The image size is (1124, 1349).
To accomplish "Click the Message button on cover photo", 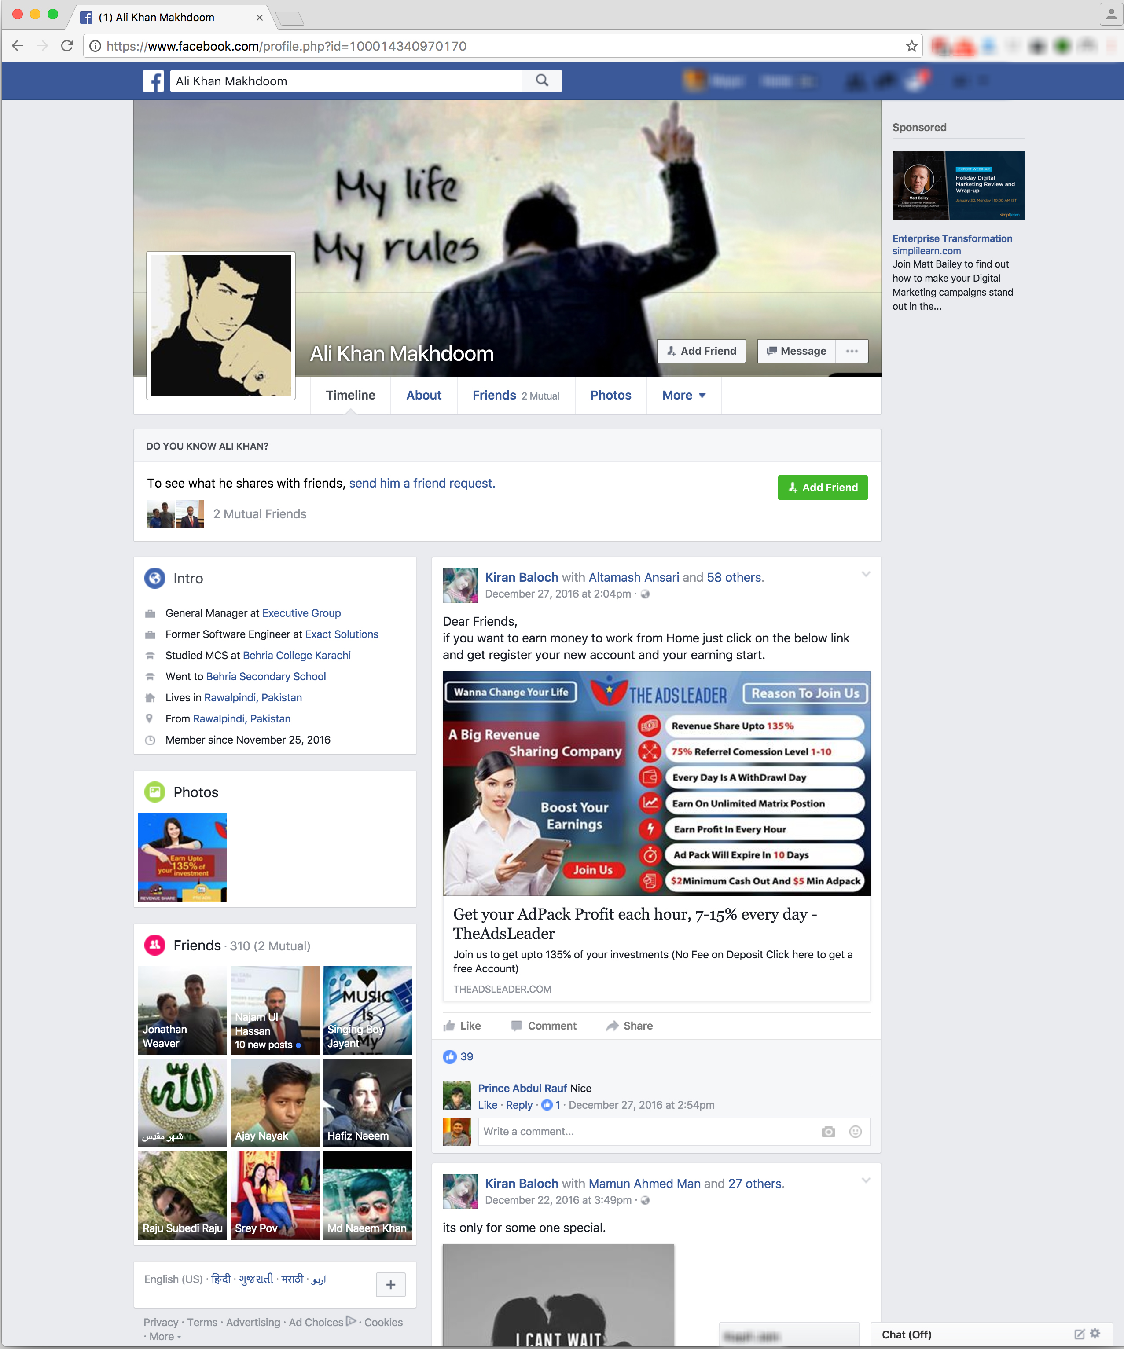I will (x=796, y=352).
